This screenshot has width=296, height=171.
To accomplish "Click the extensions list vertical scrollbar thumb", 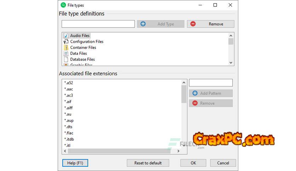I will point(184,94).
